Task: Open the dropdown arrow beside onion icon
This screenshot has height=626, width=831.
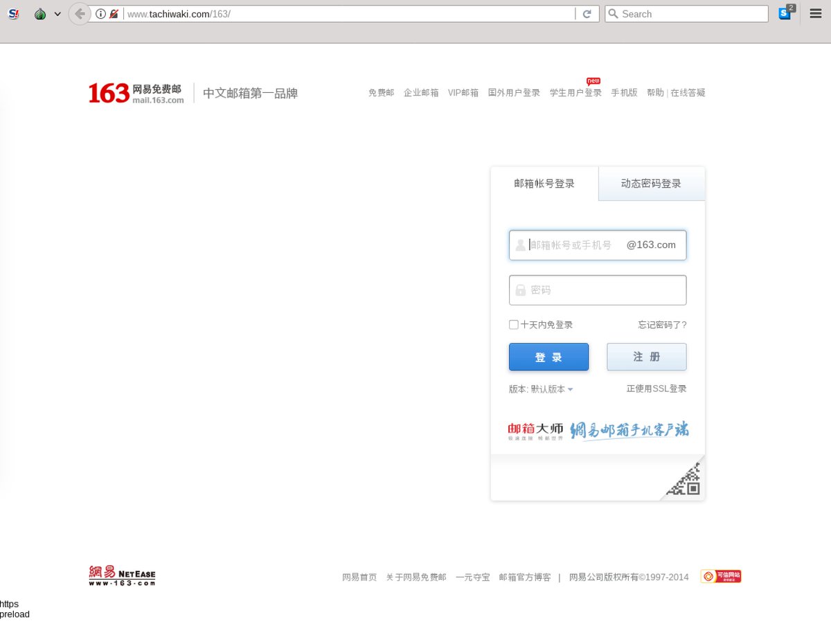Action: coord(57,14)
